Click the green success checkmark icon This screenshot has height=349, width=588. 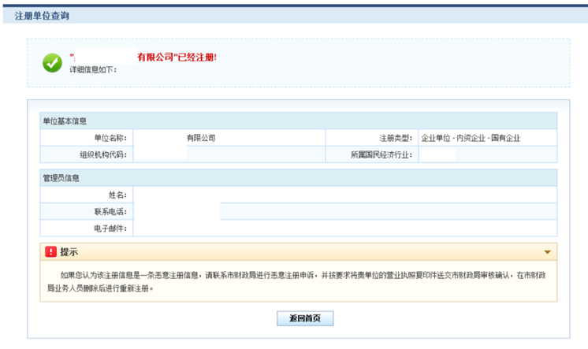[53, 63]
